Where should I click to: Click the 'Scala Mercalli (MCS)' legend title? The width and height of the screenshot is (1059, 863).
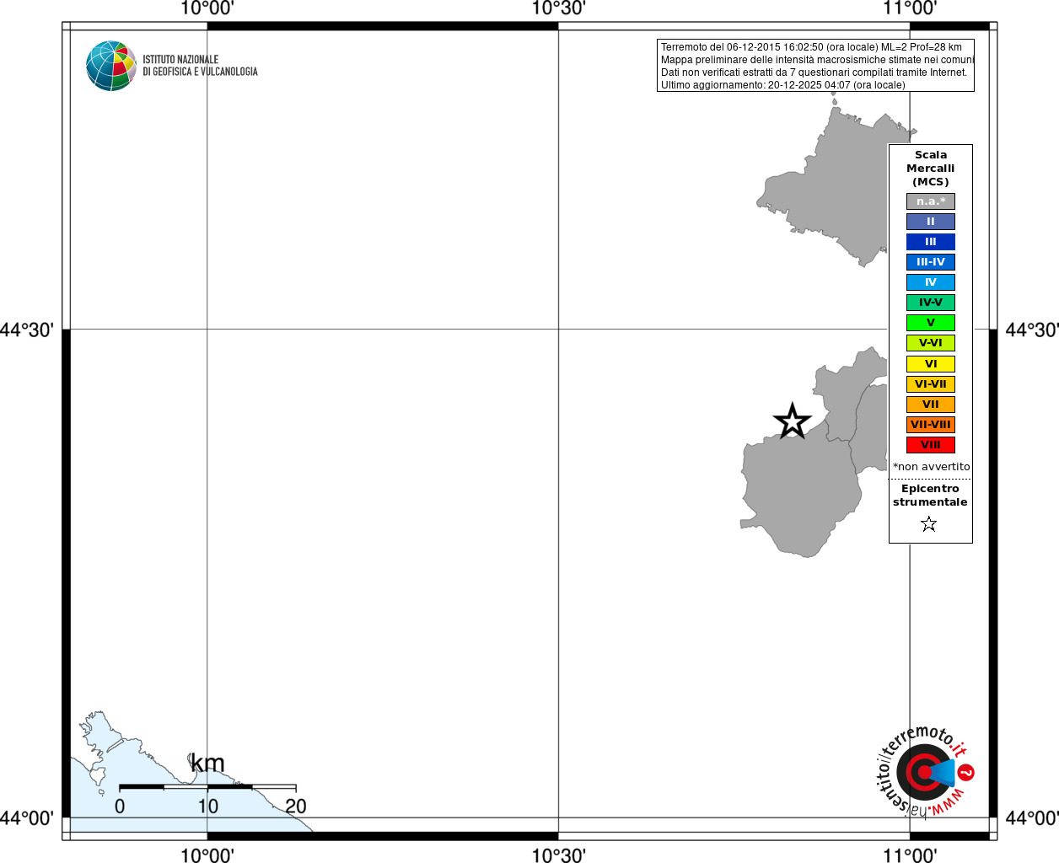[x=931, y=169]
